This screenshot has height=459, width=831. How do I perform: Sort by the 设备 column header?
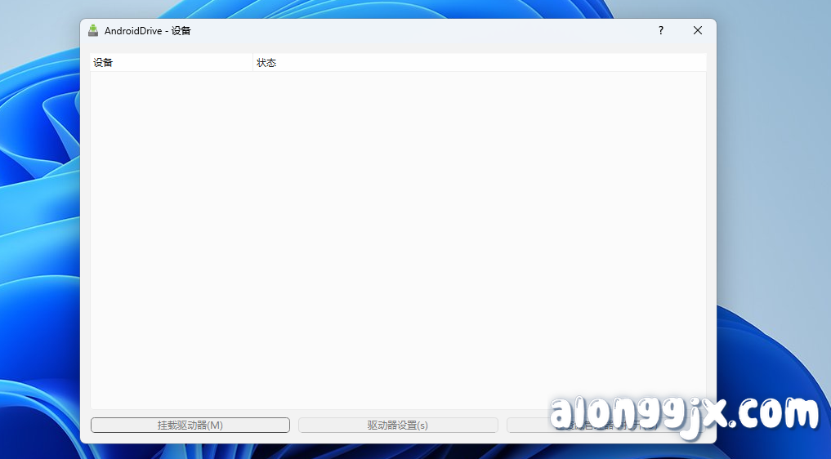coord(172,63)
